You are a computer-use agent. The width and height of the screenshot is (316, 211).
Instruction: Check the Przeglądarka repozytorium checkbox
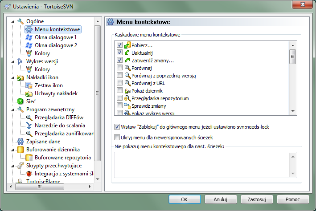click(119, 98)
